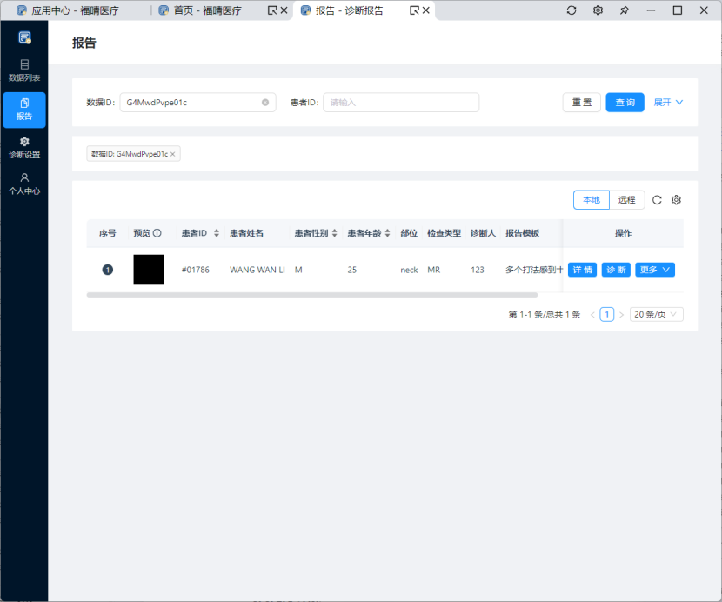Image resolution: width=722 pixels, height=602 pixels.
Task: Click the 重置 reset button
Action: (x=581, y=103)
